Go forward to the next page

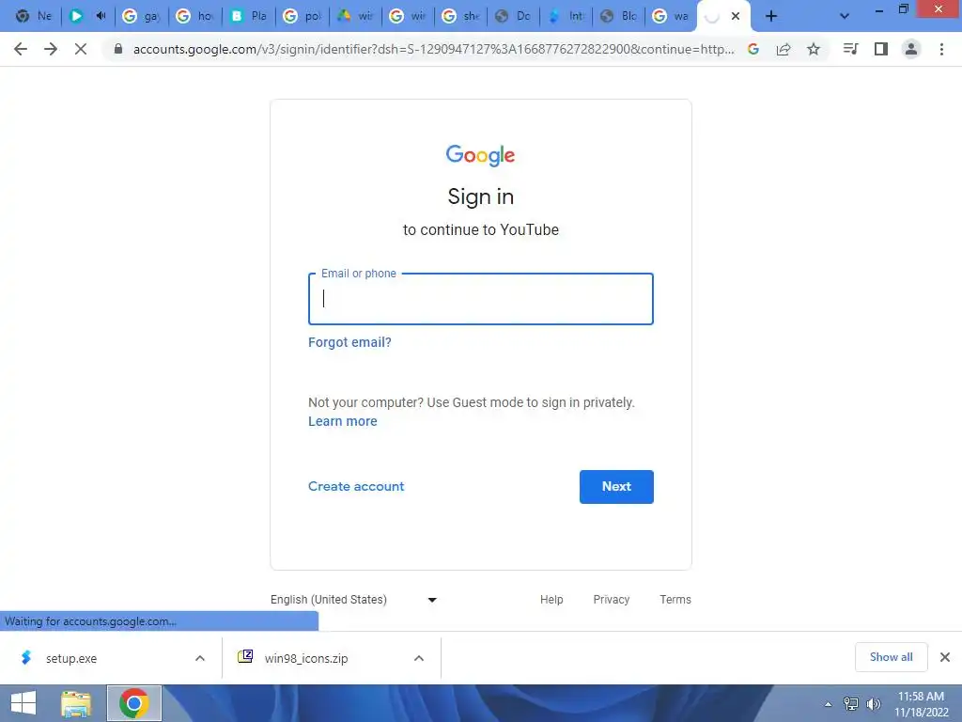click(51, 49)
